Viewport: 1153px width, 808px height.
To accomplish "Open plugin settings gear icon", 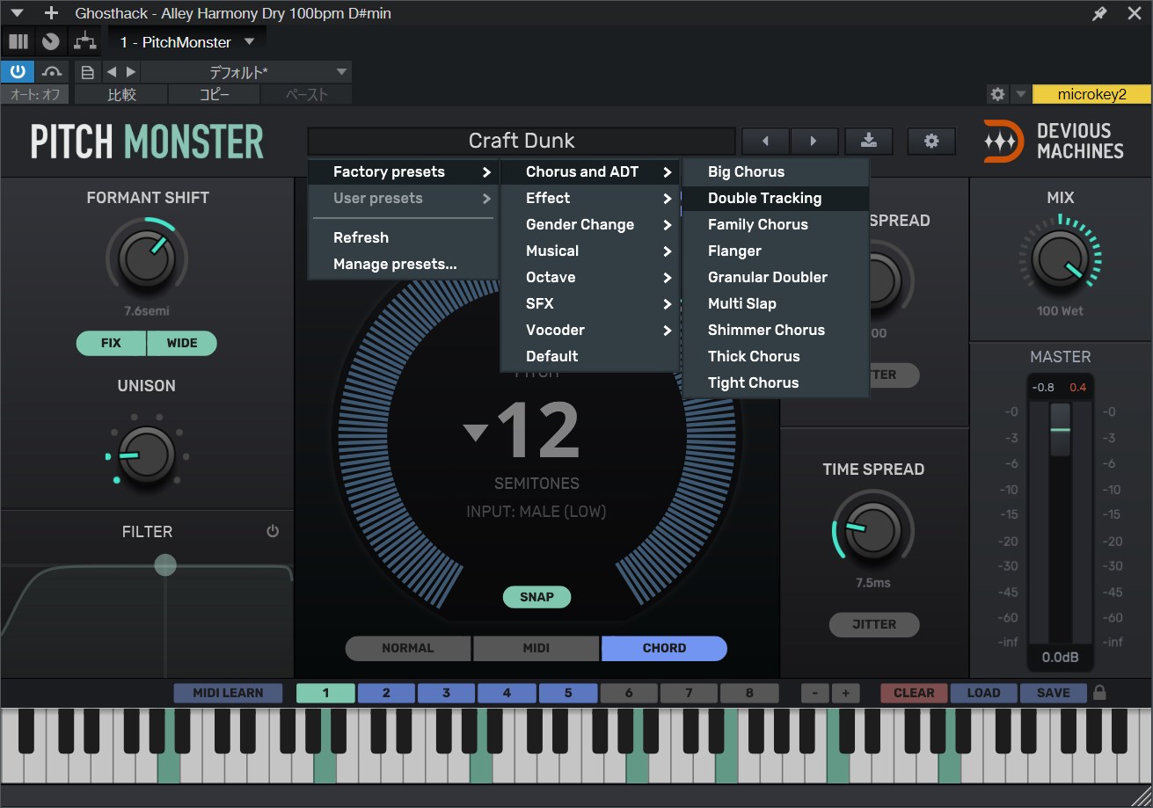I will click(931, 141).
